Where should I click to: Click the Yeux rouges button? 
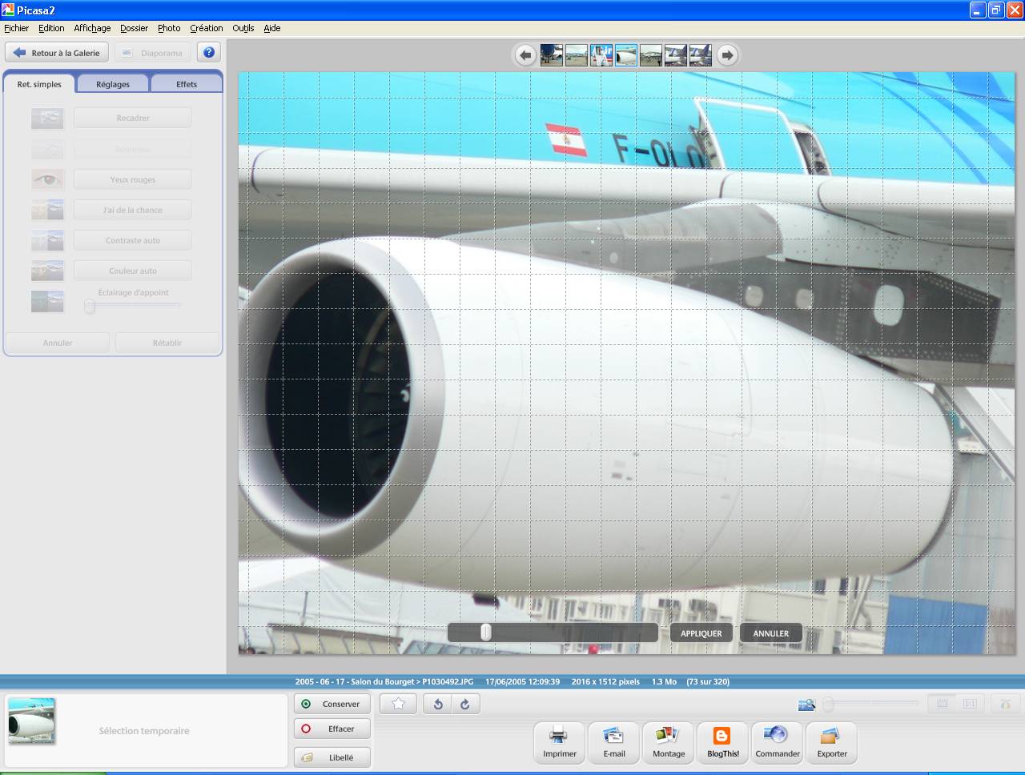click(x=133, y=179)
